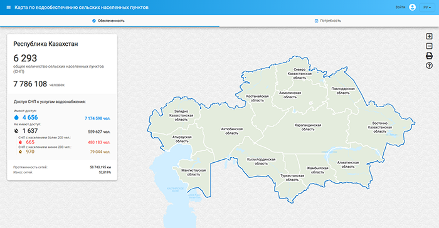Select Павлодарская область on the map
This screenshot has width=439, height=228.
[x=343, y=91]
